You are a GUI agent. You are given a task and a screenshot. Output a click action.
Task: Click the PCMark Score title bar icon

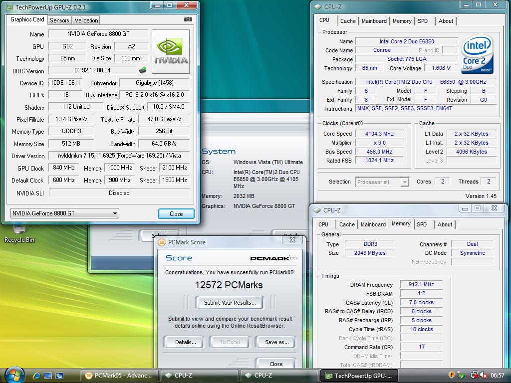pyautogui.click(x=161, y=242)
